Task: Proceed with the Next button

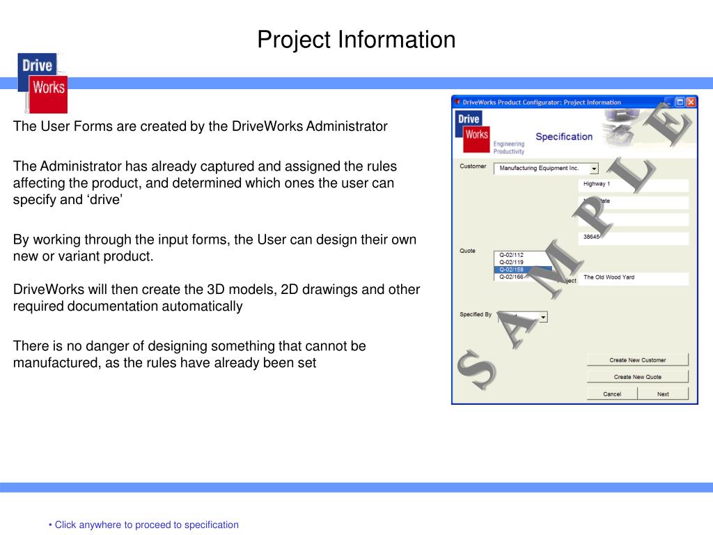Action: (x=663, y=394)
